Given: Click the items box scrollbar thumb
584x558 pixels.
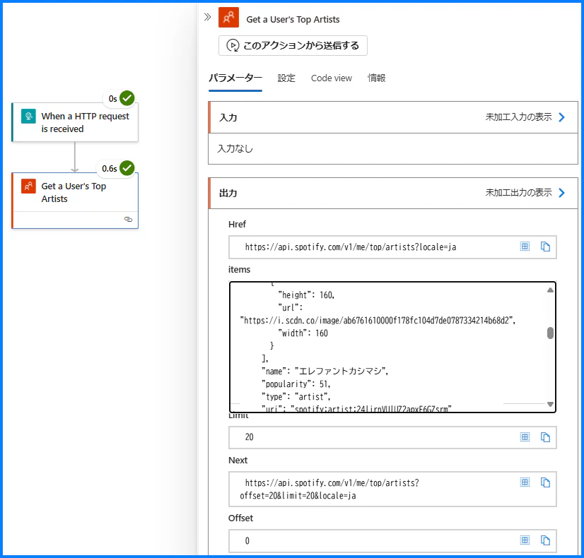Looking at the screenshot, I should [x=550, y=333].
